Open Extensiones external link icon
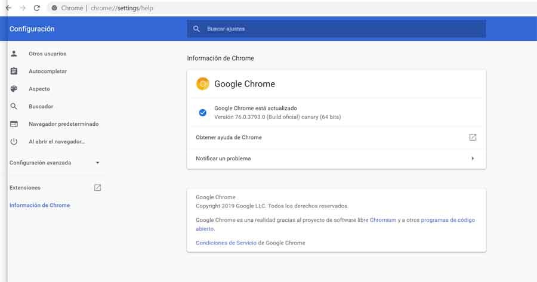This screenshot has width=537, height=282. (x=98, y=187)
